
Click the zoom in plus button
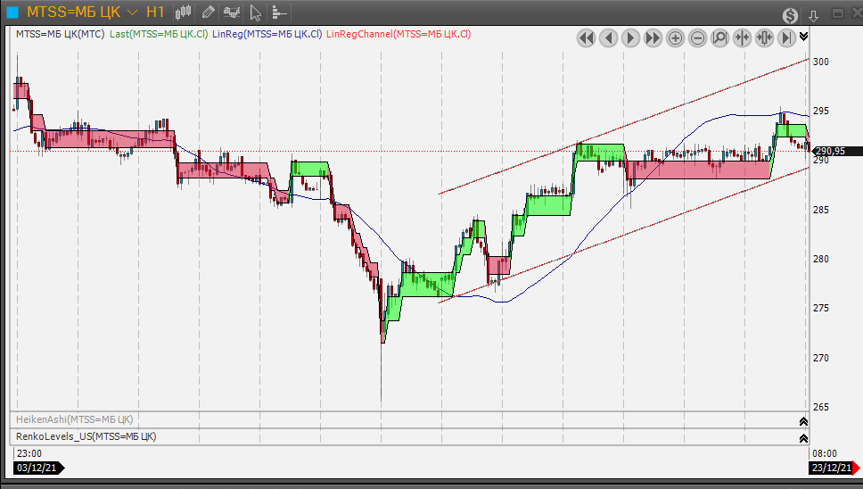(675, 37)
